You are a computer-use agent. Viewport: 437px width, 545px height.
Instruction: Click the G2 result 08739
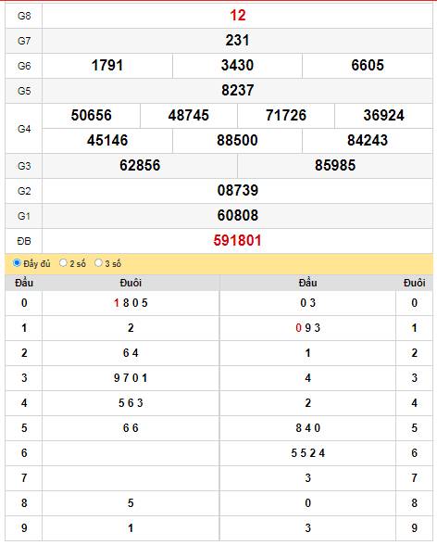pyautogui.click(x=238, y=191)
